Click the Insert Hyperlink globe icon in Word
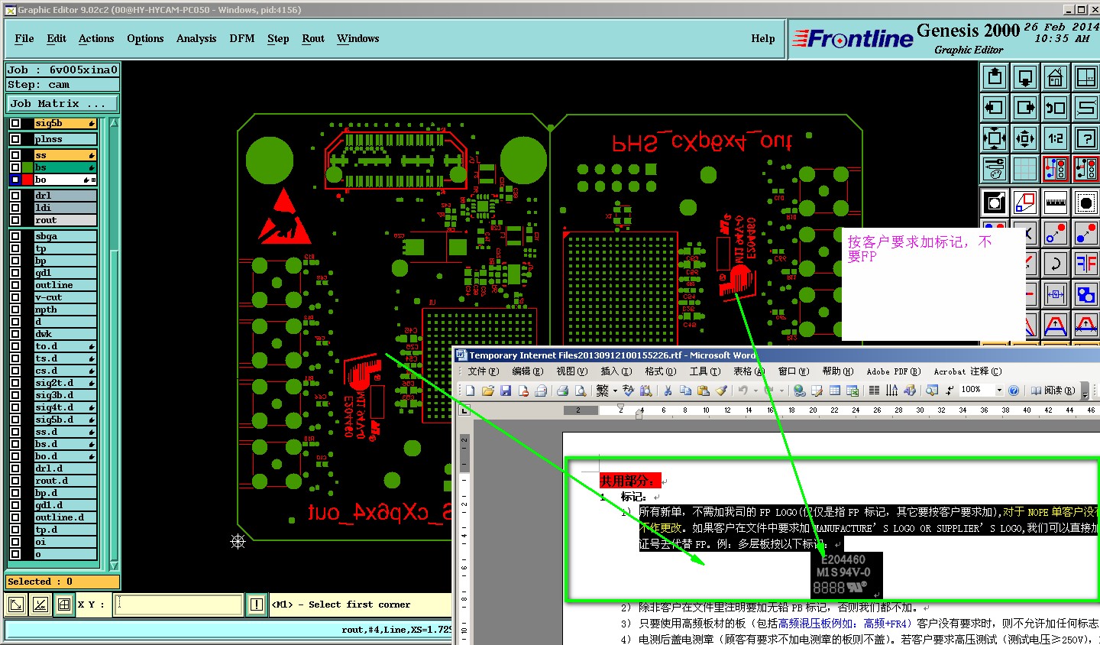Image resolution: width=1100 pixels, height=645 pixels. 799,391
